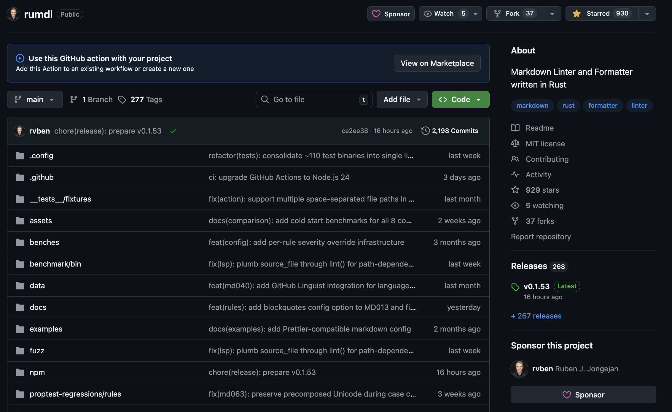Select the markdown topic tag
This screenshot has width=672, height=412.
pyautogui.click(x=532, y=106)
